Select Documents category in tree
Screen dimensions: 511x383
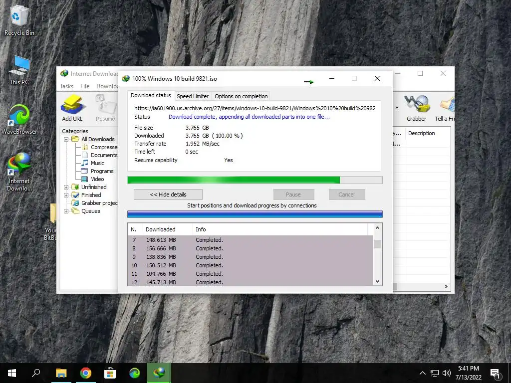pyautogui.click(x=100, y=155)
